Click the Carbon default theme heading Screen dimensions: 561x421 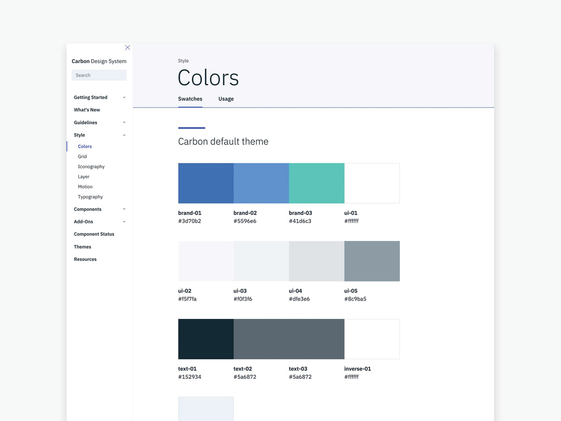pyautogui.click(x=223, y=142)
